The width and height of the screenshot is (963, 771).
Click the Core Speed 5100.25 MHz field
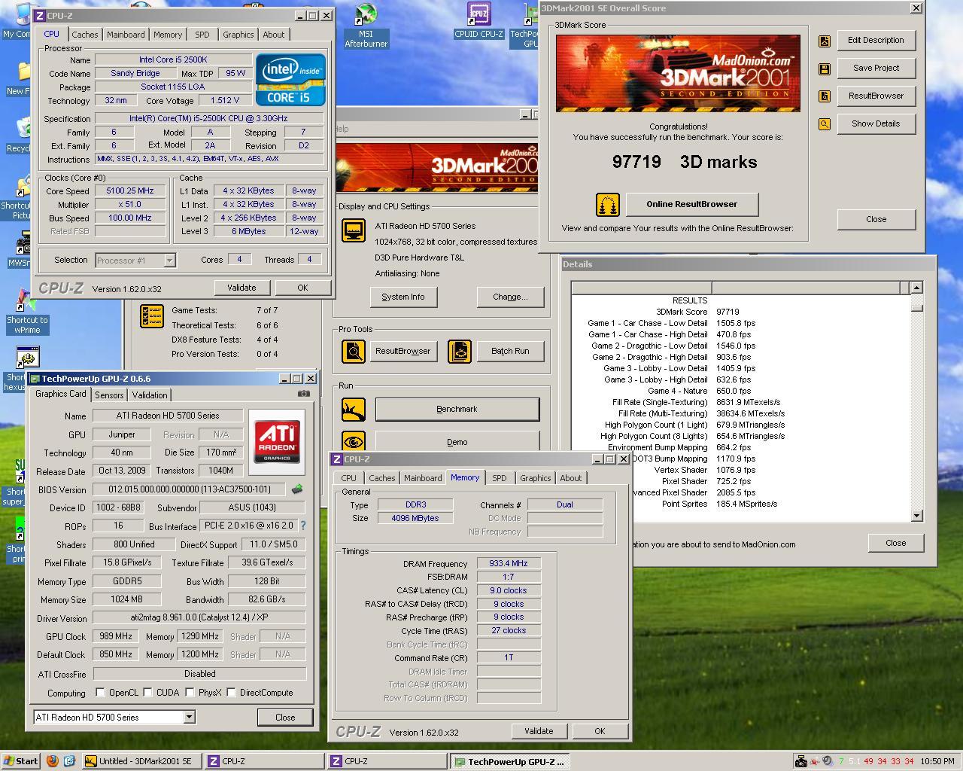pos(130,191)
